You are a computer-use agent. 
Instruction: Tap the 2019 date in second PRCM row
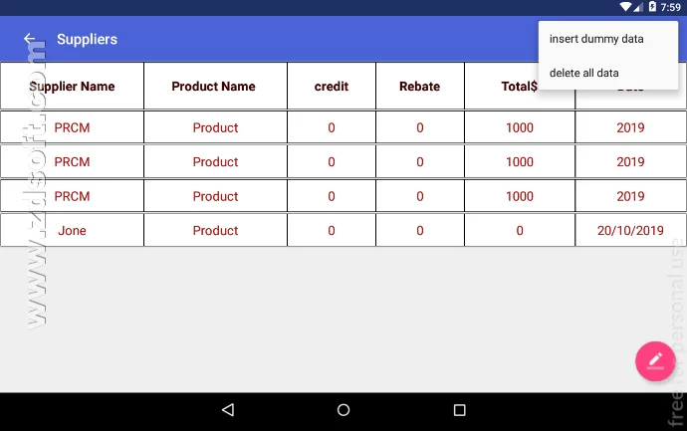point(630,161)
